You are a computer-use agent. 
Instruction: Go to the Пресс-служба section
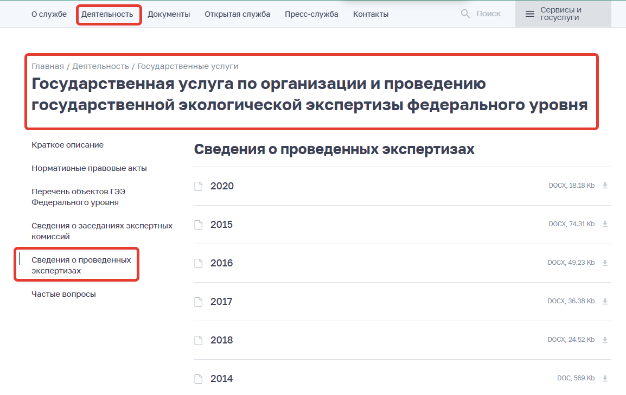click(311, 14)
